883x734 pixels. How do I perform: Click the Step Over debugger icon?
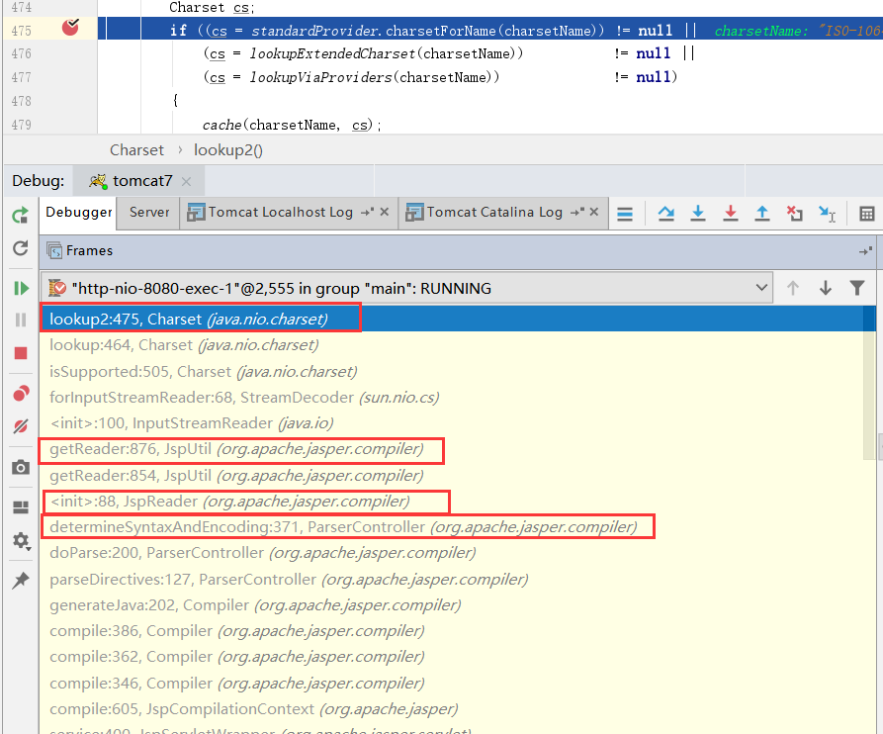[666, 213]
